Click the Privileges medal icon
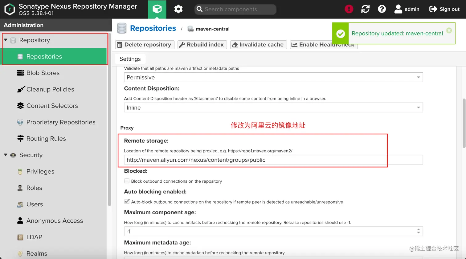Viewport: 466px width, 259px height. pyautogui.click(x=20, y=172)
